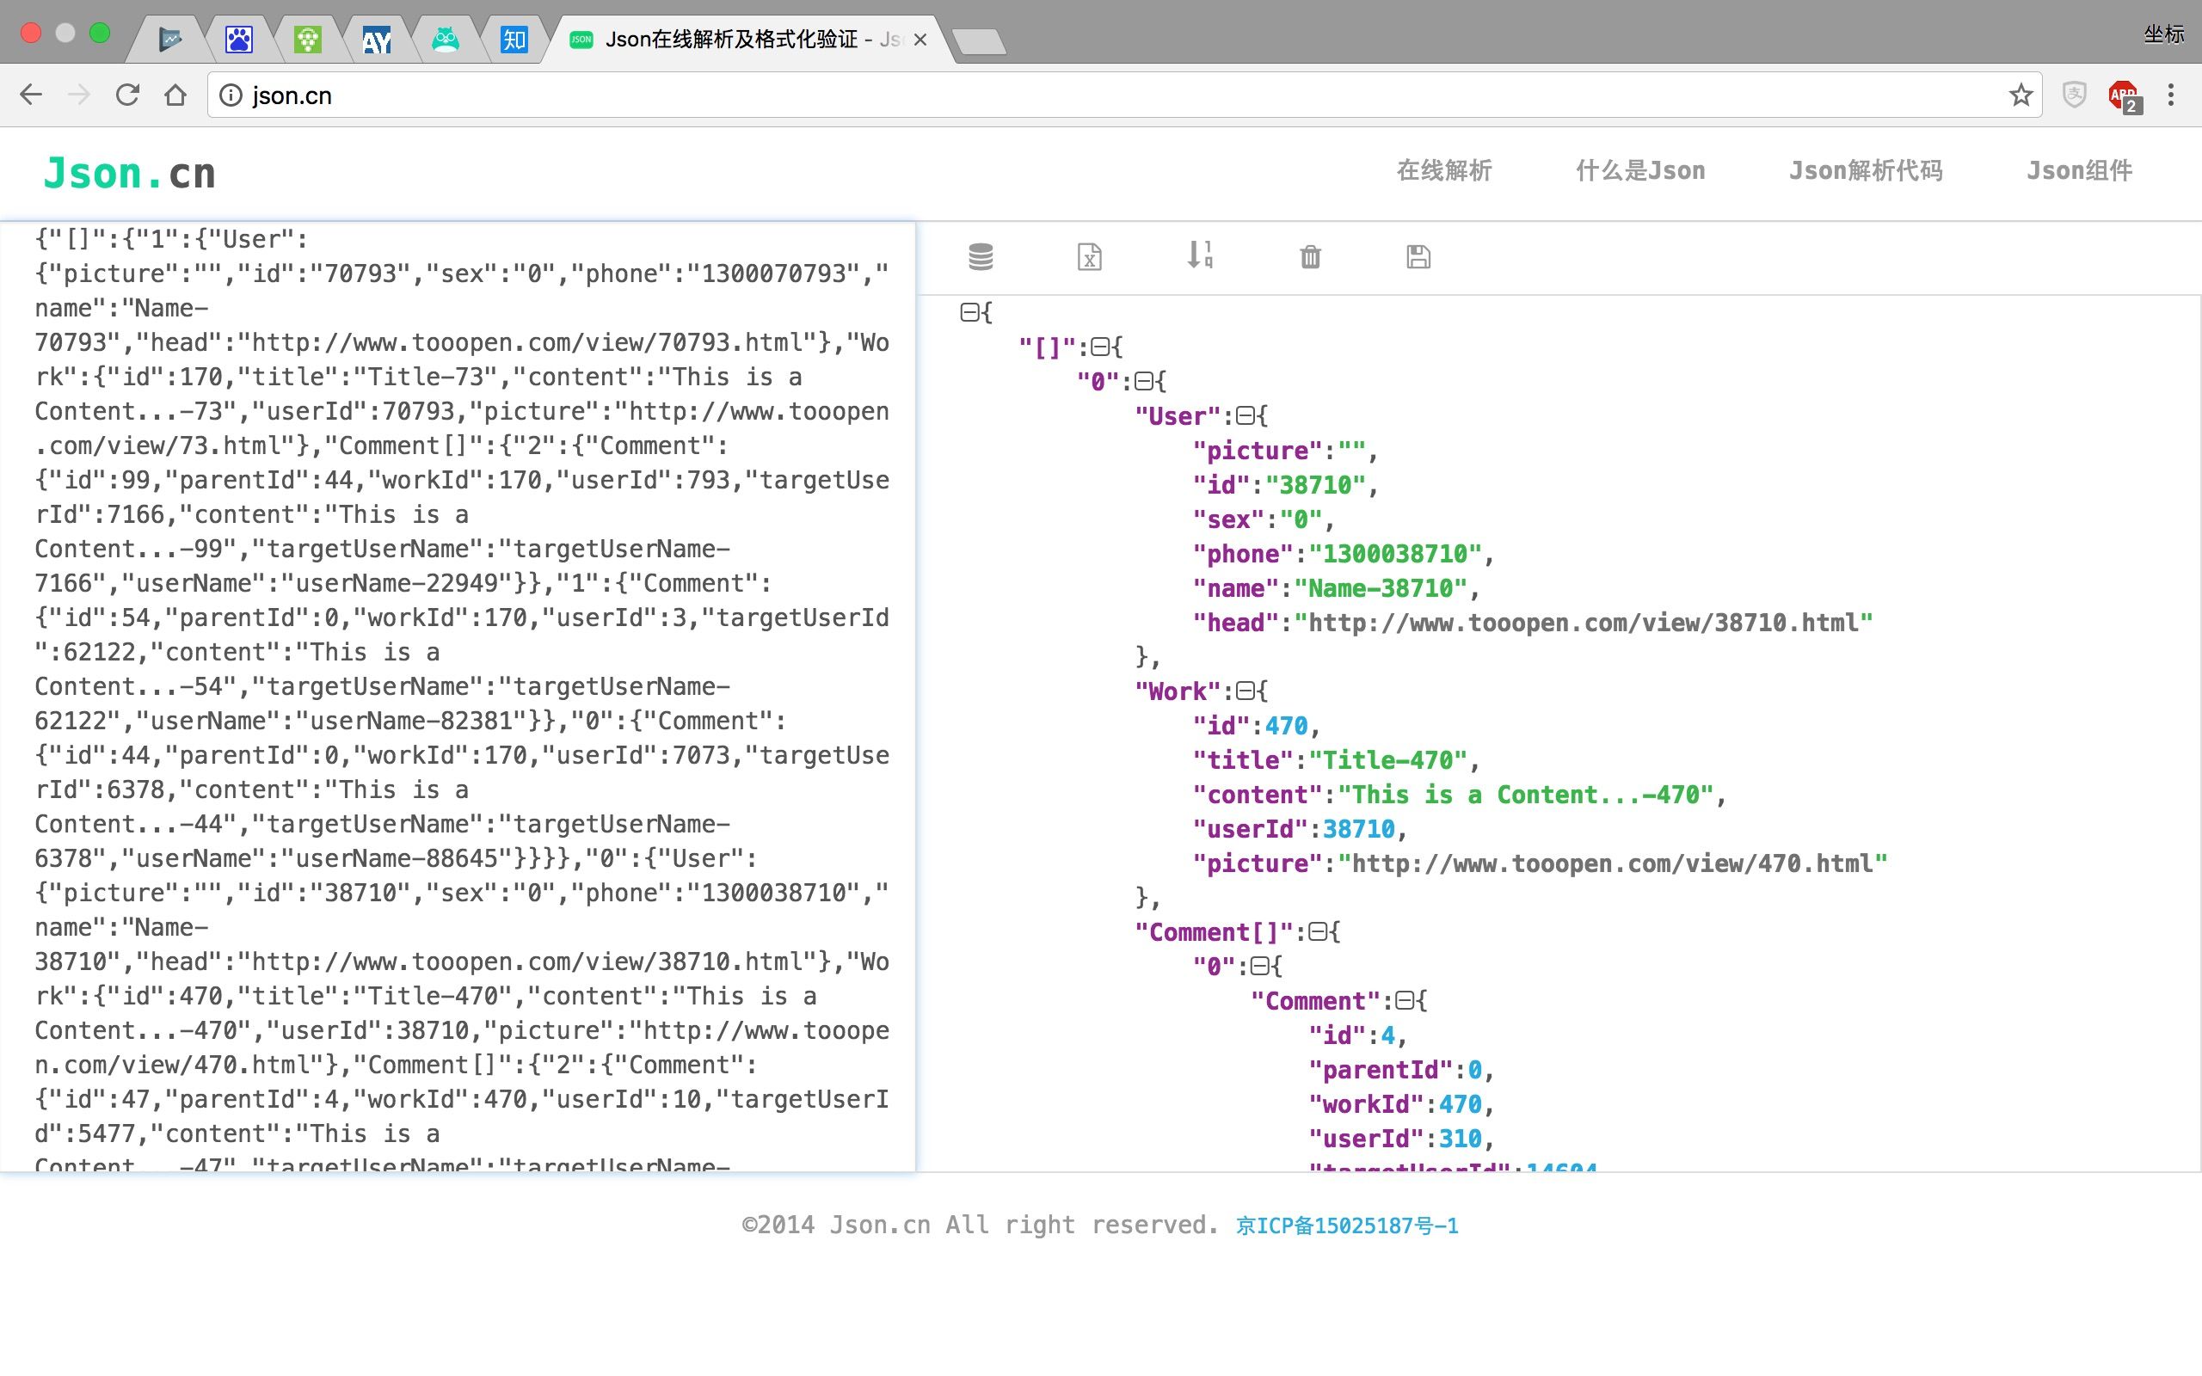Screen dimensions: 2202x1376
Task: Click the browser forward arrow
Action: click(79, 95)
